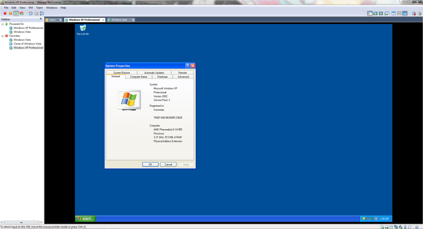Click the sidebar horizontal scrollbar thumb
Viewport: 423px width, 229px height.
[x=22, y=222]
